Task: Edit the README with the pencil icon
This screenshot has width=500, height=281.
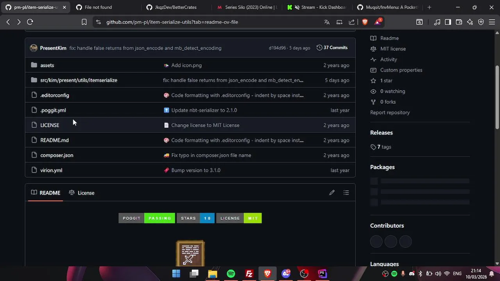Action: (332, 192)
